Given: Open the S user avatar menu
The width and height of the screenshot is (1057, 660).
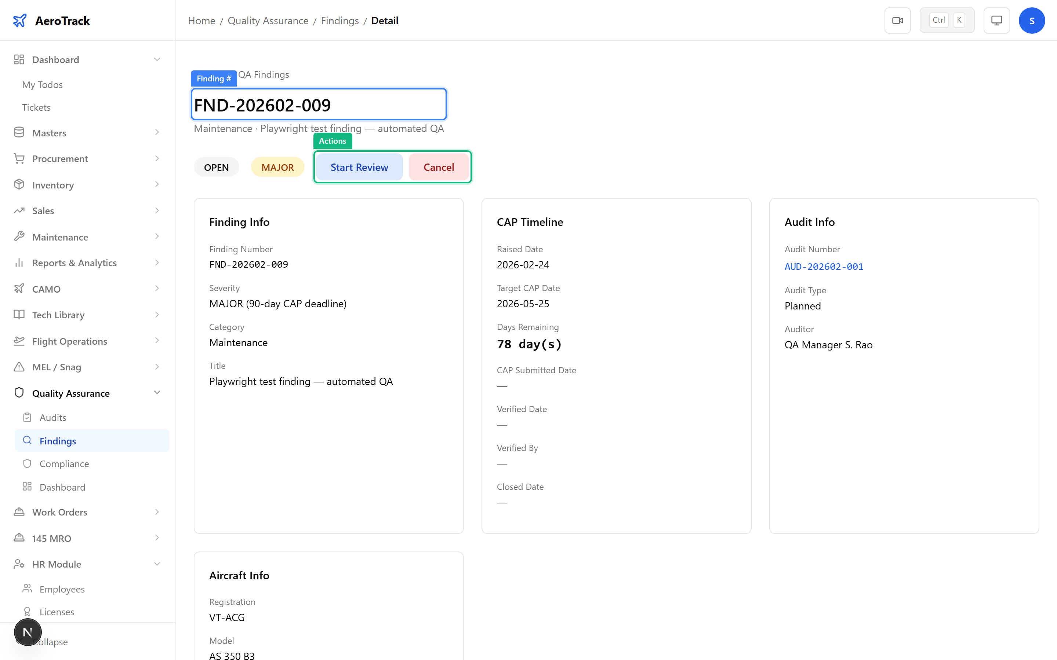Looking at the screenshot, I should pyautogui.click(x=1032, y=20).
